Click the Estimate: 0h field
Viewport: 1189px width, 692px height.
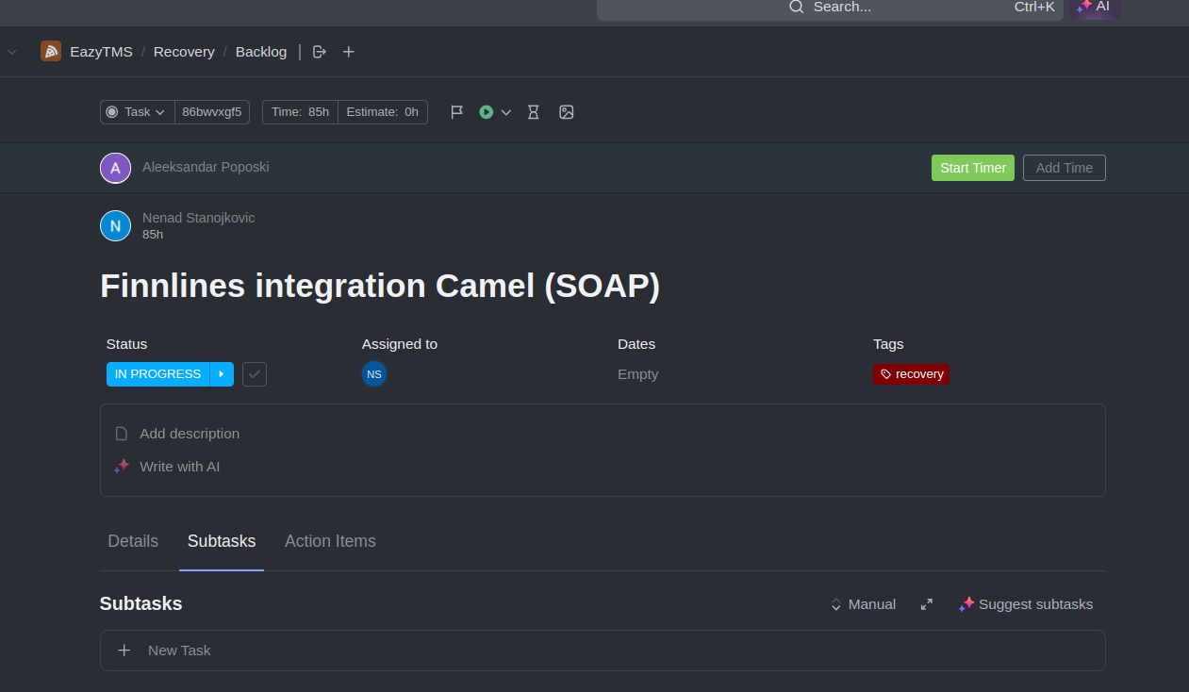[383, 112]
